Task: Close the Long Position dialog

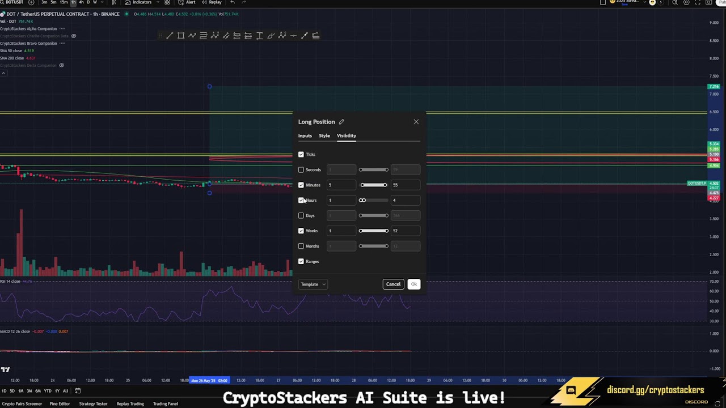Action: 416,122
